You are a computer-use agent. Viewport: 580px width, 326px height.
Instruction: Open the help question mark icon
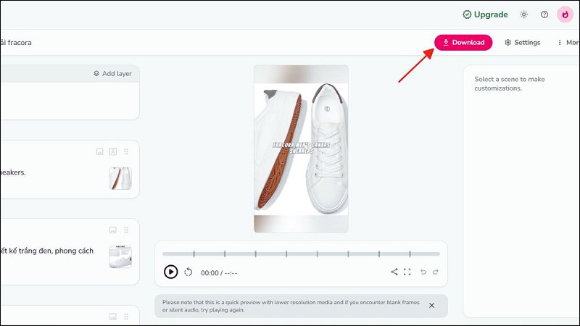point(544,14)
